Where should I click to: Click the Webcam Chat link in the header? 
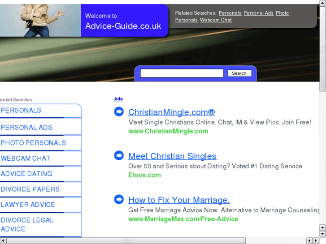(x=216, y=20)
